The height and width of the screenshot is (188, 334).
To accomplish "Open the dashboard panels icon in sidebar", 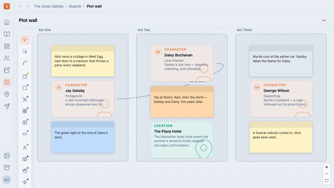I will (x=7, y=46).
